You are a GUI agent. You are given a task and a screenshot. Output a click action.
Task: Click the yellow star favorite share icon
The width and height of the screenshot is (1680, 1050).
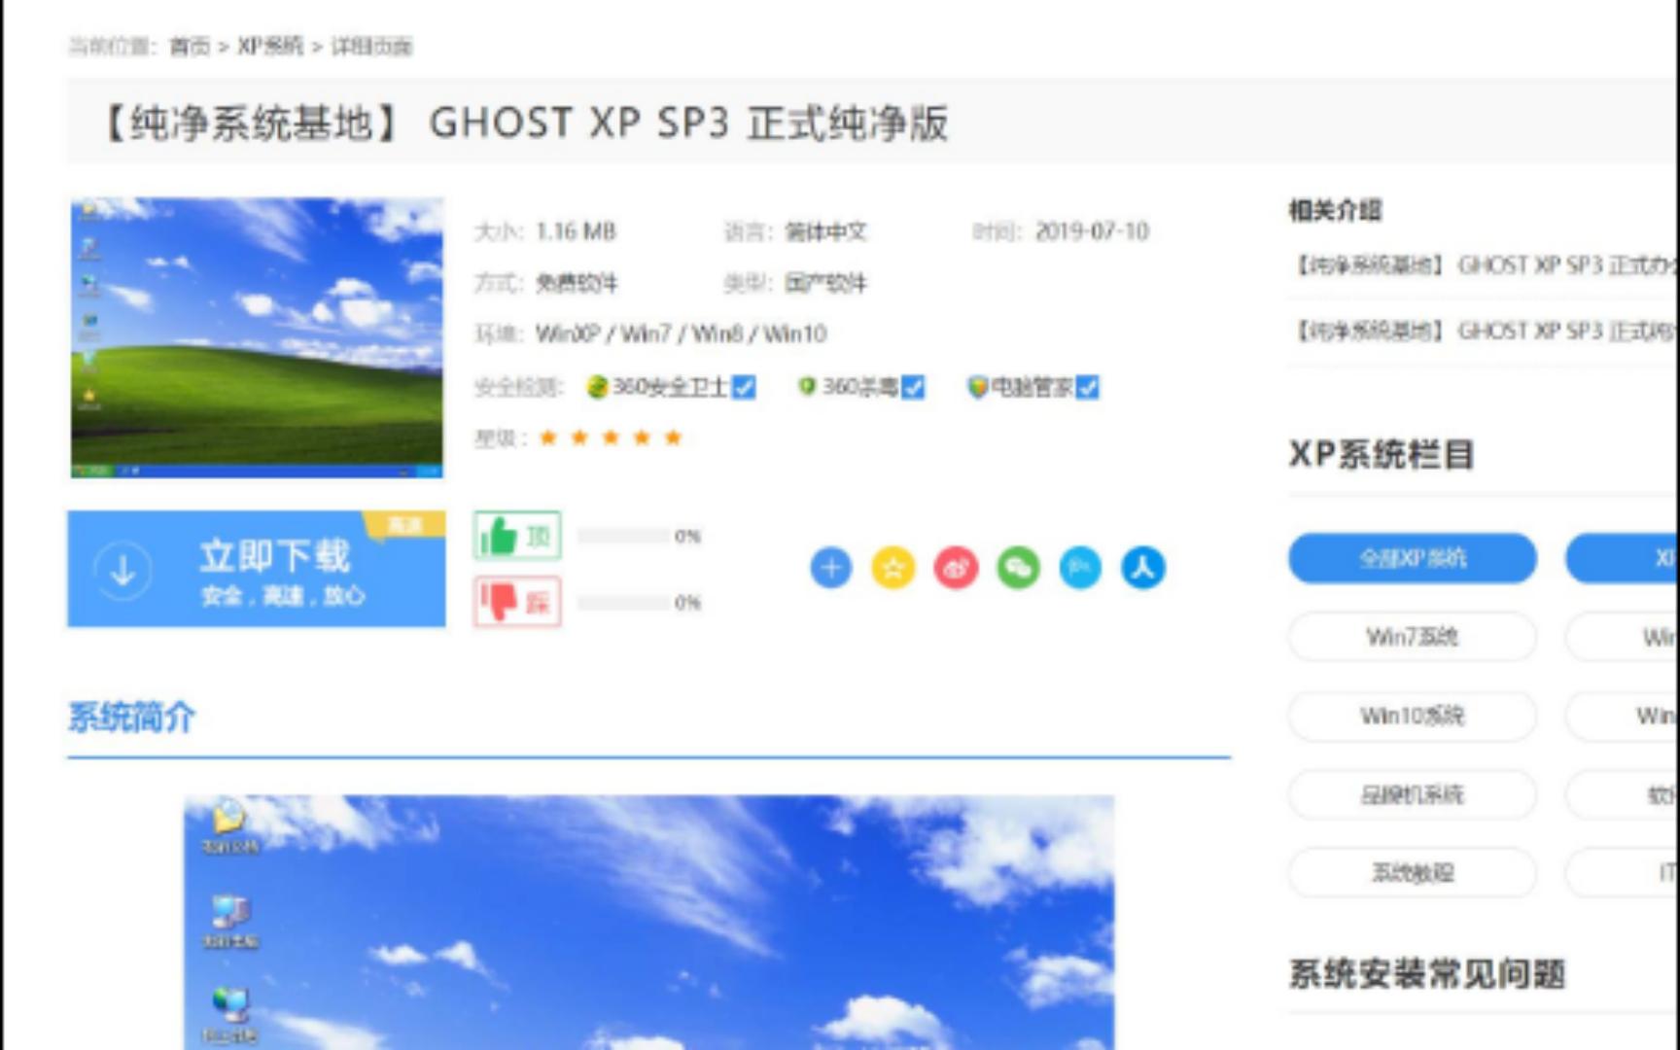[x=892, y=568]
